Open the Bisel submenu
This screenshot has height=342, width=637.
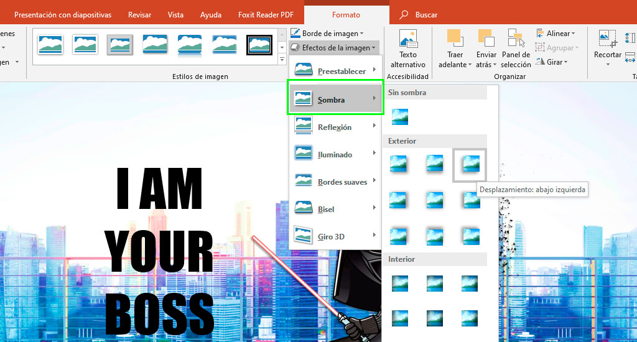point(335,209)
